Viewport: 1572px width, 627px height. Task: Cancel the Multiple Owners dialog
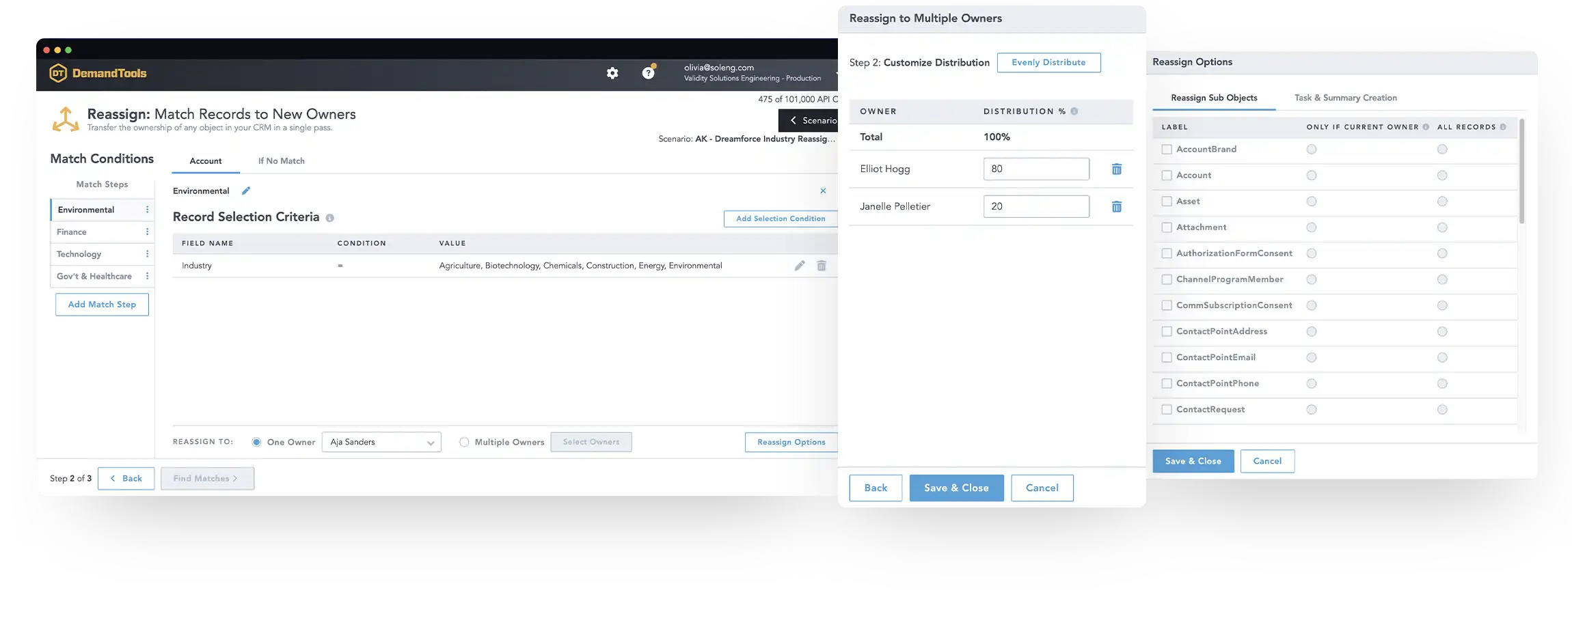click(x=1042, y=488)
